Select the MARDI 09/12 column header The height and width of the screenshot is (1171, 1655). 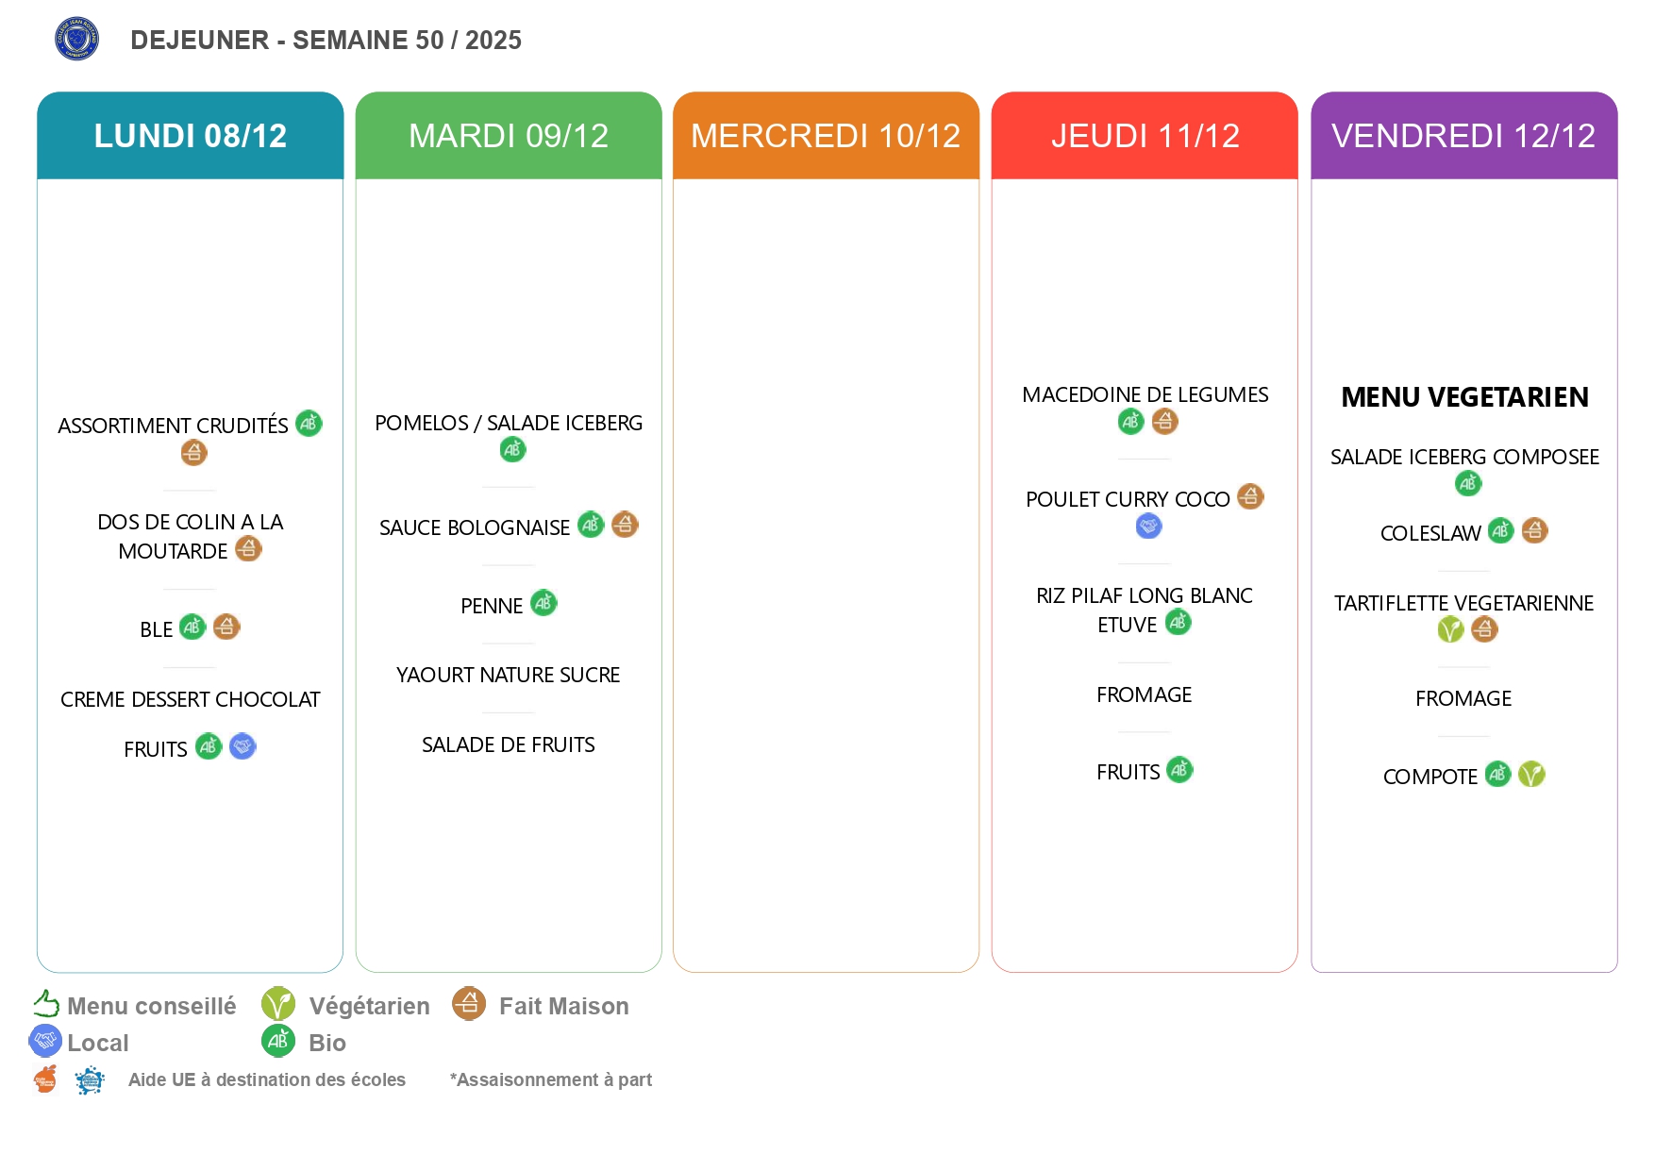pyautogui.click(x=509, y=136)
